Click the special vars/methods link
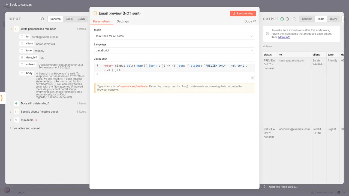The width and height of the screenshot is (349, 196). click(x=134, y=86)
